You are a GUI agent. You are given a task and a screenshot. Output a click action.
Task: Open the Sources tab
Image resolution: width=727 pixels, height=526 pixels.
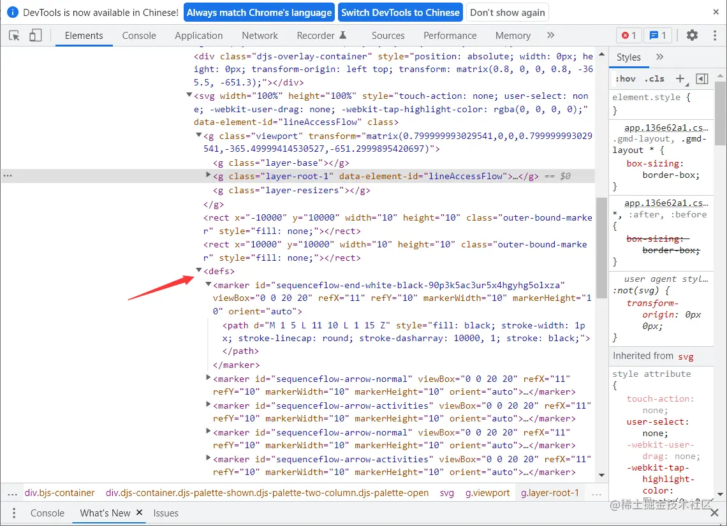(x=388, y=36)
